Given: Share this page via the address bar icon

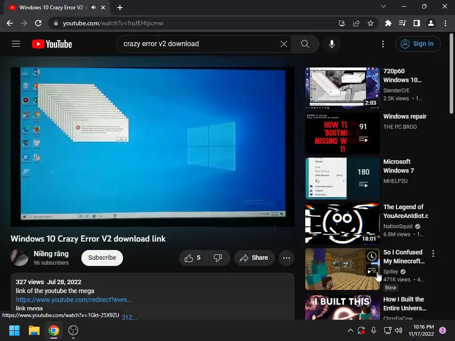Looking at the screenshot, I should (x=356, y=23).
